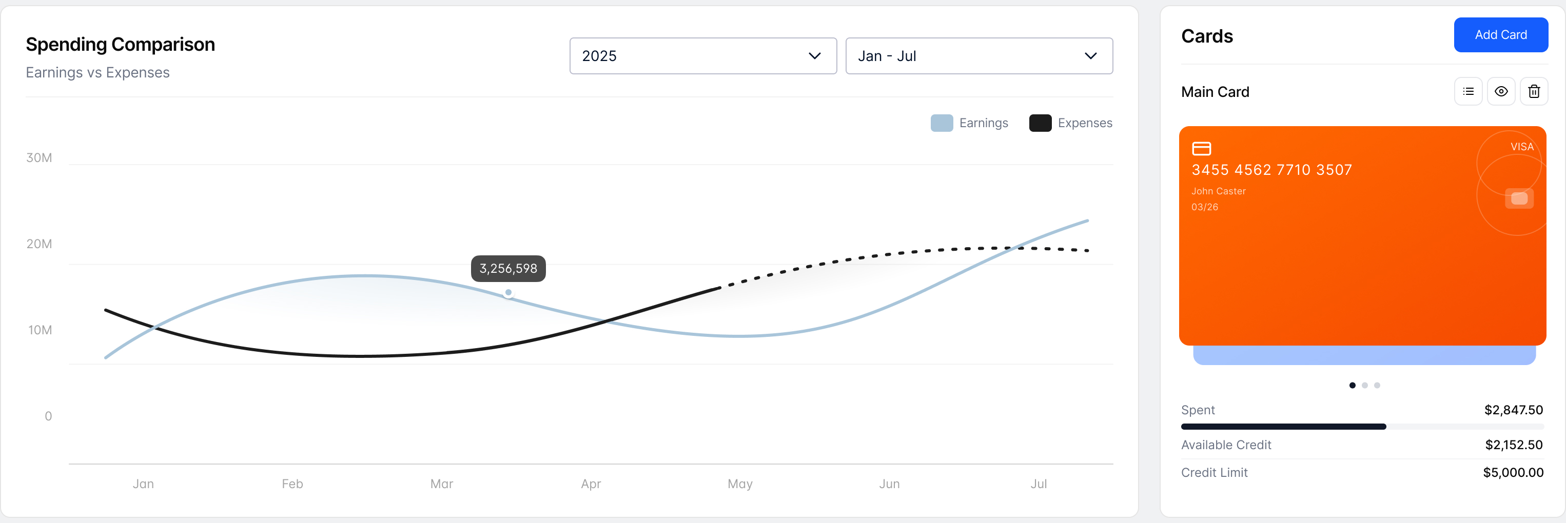Screen dimensions: 1566x523
Task: Open the card transactions list icon
Action: tap(1468, 92)
